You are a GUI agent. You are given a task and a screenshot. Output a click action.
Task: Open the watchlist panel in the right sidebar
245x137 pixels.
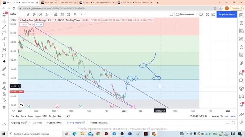242,15
